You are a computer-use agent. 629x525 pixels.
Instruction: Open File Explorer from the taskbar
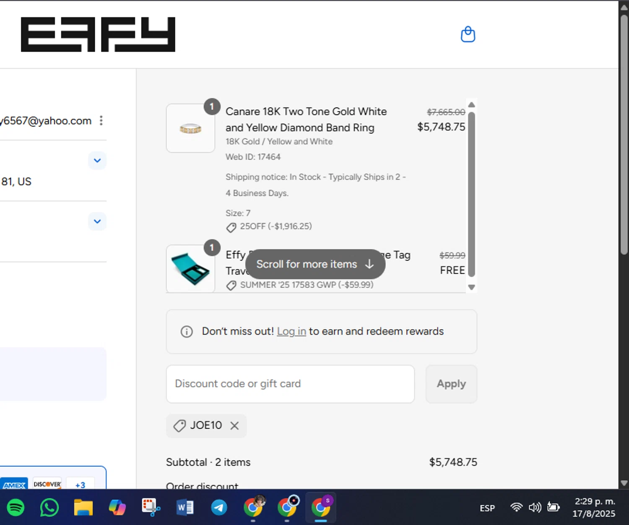pyautogui.click(x=83, y=508)
